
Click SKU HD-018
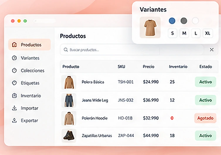click(125, 118)
